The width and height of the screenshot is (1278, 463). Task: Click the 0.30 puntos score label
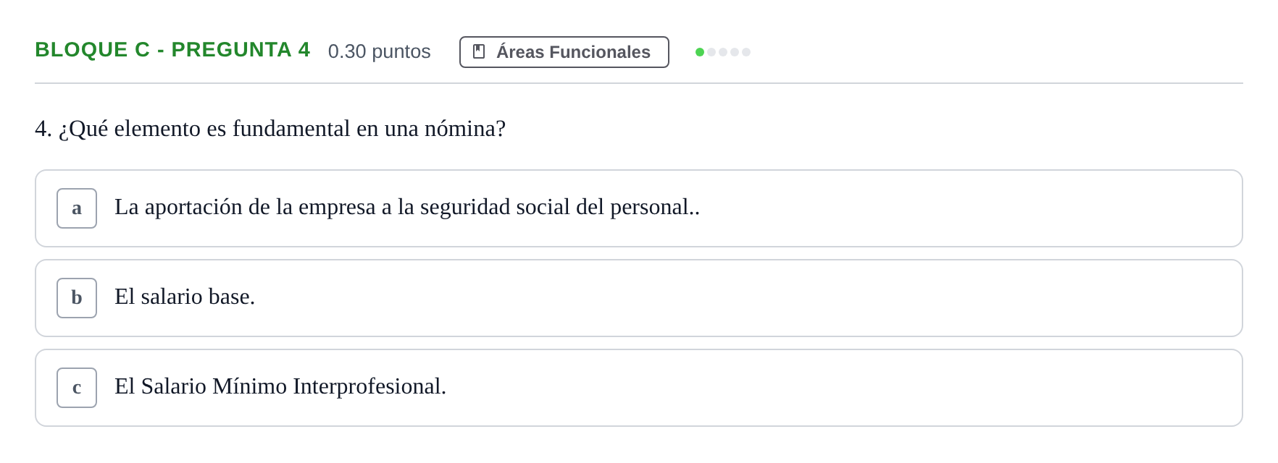point(380,51)
